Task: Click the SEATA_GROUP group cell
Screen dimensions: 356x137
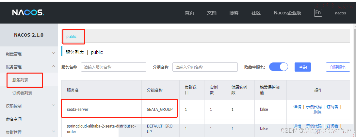Action: click(x=160, y=109)
